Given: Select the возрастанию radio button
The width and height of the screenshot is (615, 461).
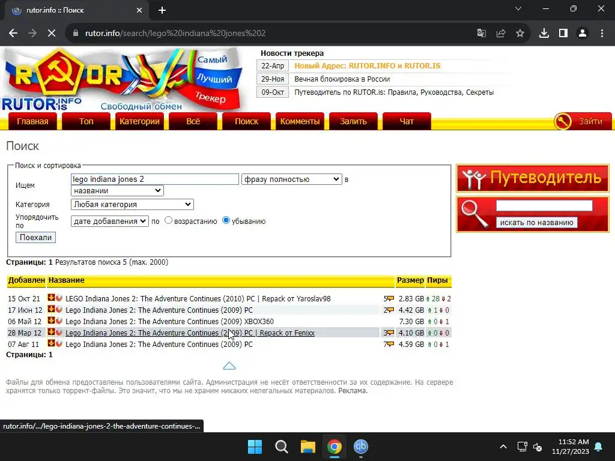Looking at the screenshot, I should pos(168,220).
